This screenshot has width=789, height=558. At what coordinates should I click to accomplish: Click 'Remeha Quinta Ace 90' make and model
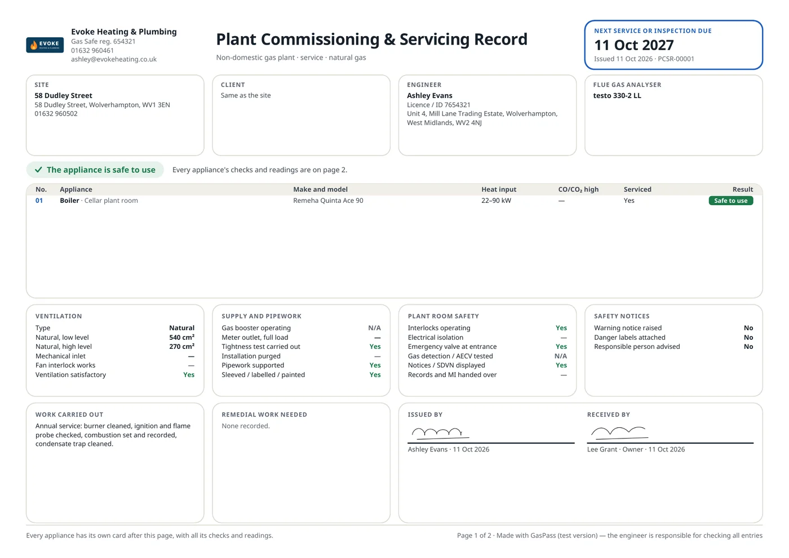point(328,201)
